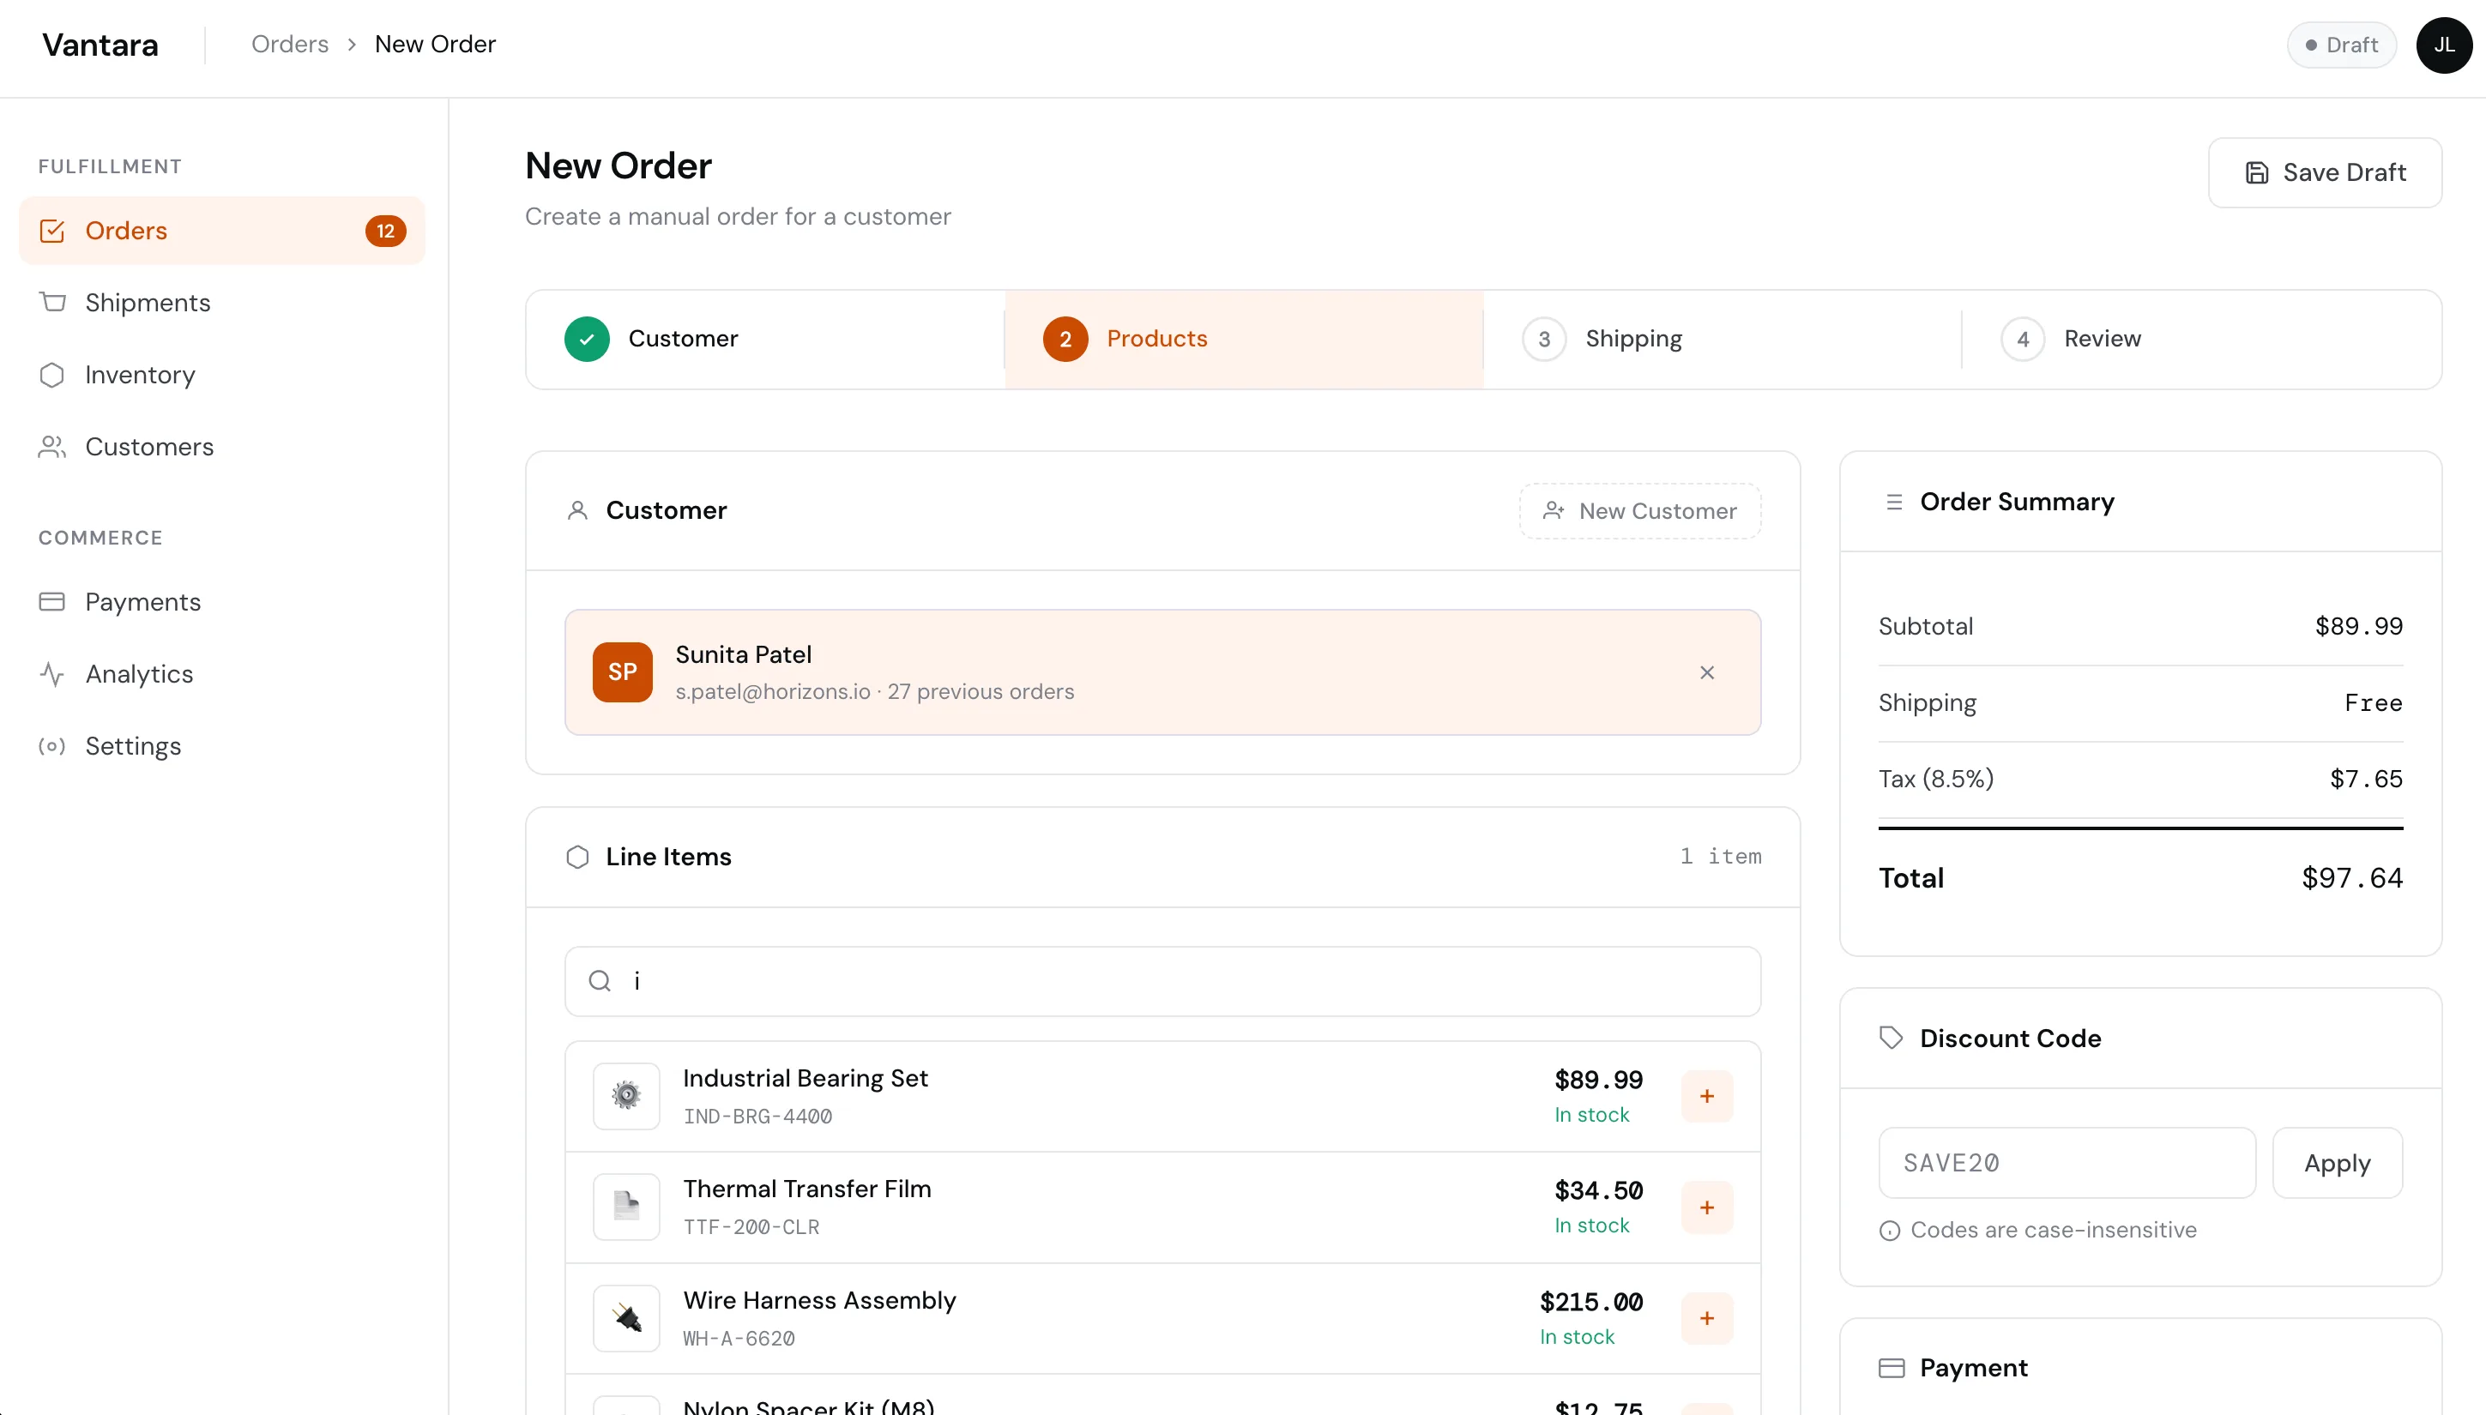Click the New Customer button

coord(1639,510)
